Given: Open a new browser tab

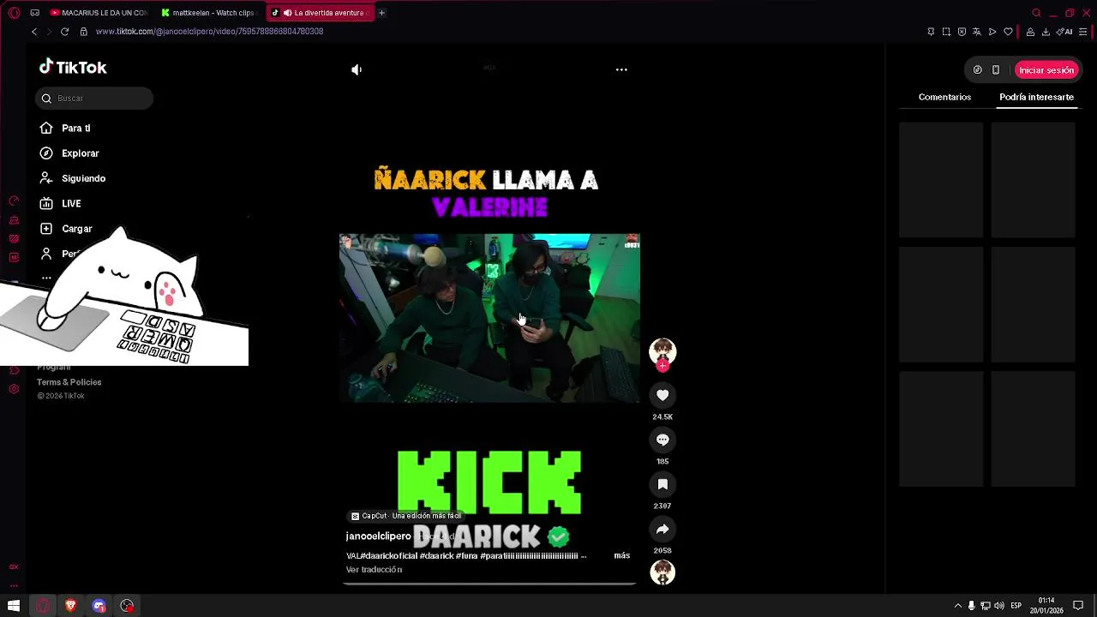Looking at the screenshot, I should pos(381,13).
